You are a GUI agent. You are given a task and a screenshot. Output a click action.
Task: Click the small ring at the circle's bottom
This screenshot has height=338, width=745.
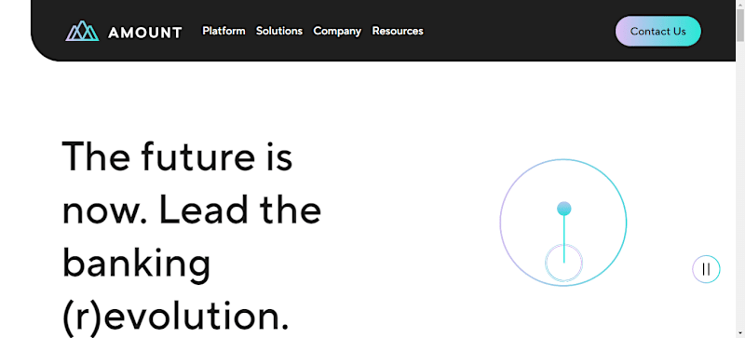564,263
